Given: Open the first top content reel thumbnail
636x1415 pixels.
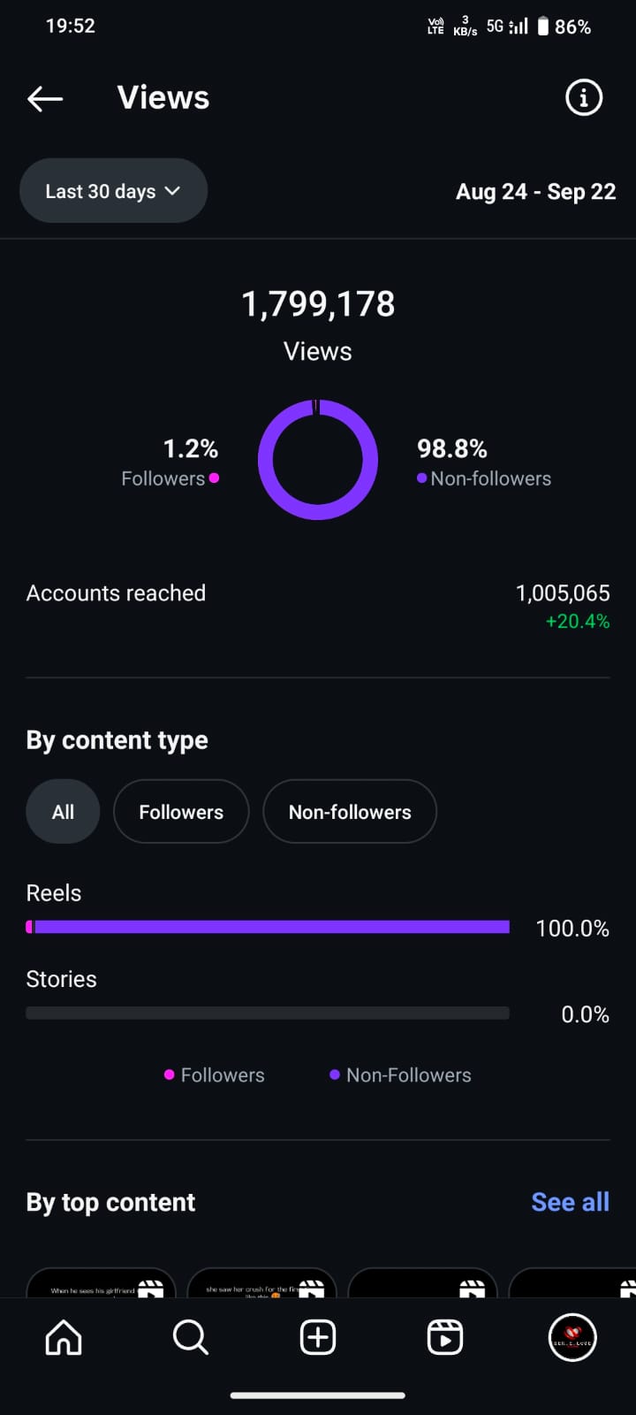Looking at the screenshot, I should pos(101,1284).
